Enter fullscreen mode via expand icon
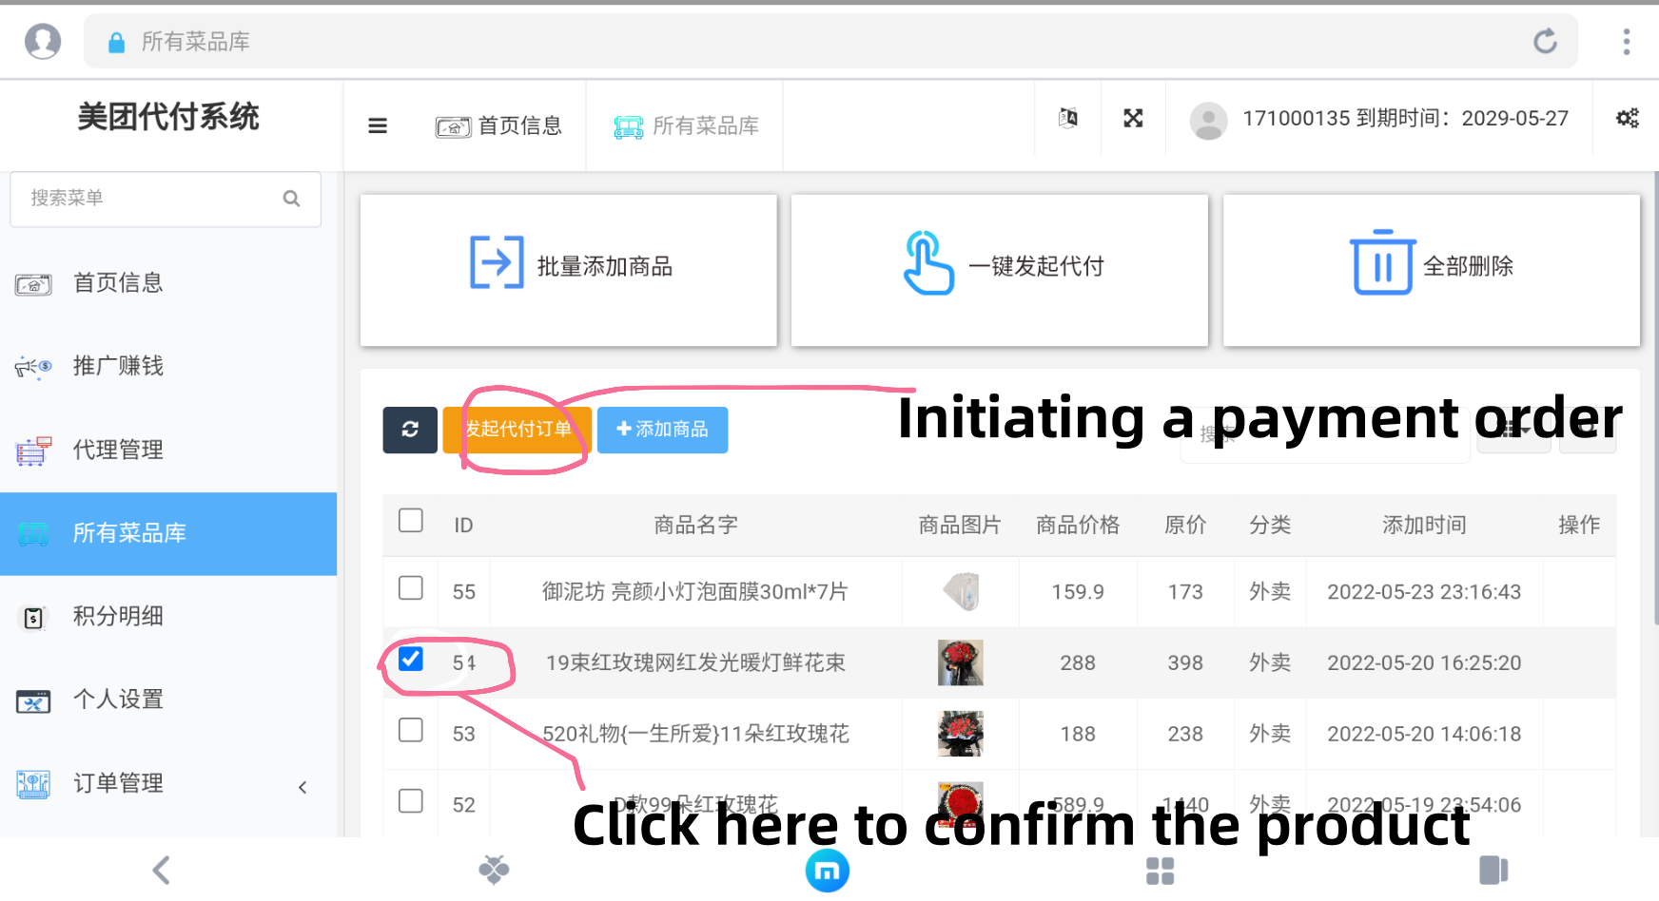Screen dimensions: 1659x901 pos(1133,118)
